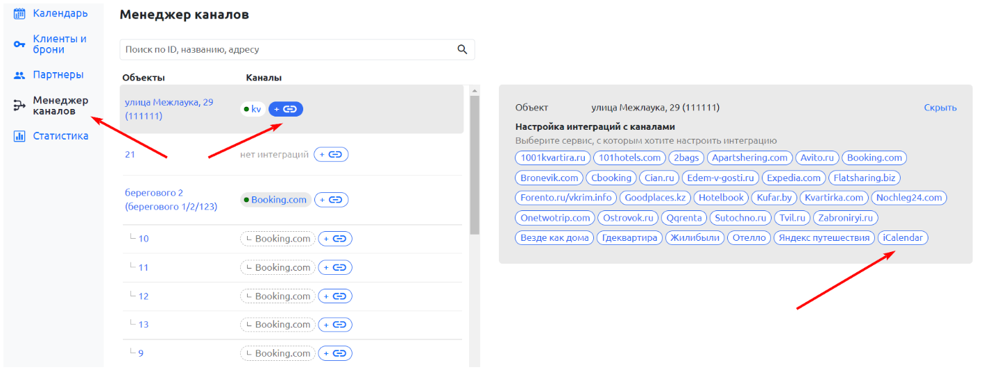Select Onetwotrip.com integration
Viewport: 1004px width, 372px height.
555,218
